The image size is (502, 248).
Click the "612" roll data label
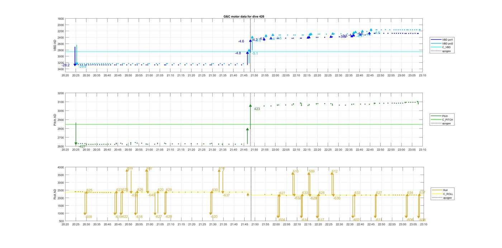point(335,171)
